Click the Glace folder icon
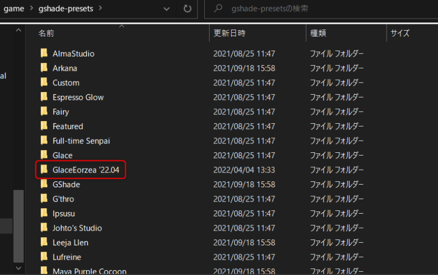 pos(44,154)
